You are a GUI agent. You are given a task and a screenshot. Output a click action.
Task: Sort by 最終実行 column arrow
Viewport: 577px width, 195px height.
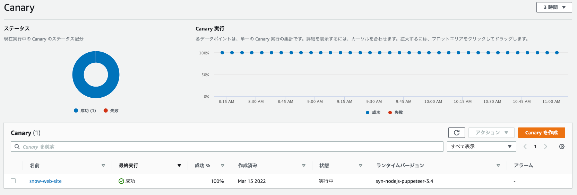click(x=179, y=166)
